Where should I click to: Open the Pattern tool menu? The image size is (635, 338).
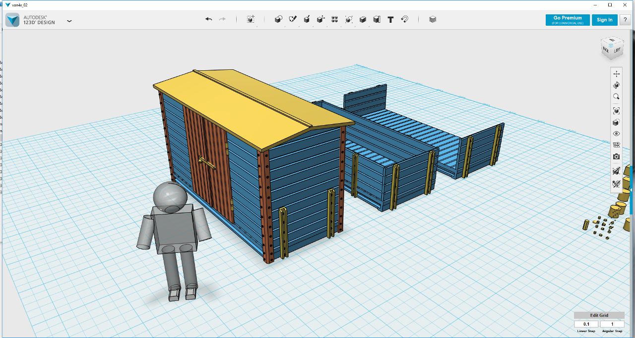[335, 19]
